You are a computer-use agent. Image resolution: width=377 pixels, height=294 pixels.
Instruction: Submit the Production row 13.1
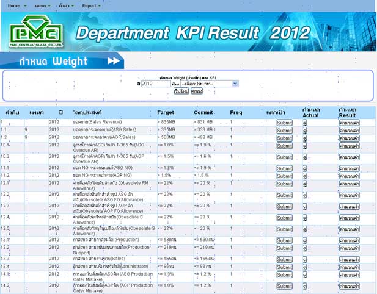[284, 240]
